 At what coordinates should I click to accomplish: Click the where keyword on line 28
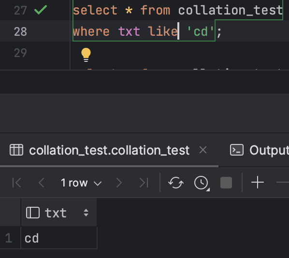[91, 31]
